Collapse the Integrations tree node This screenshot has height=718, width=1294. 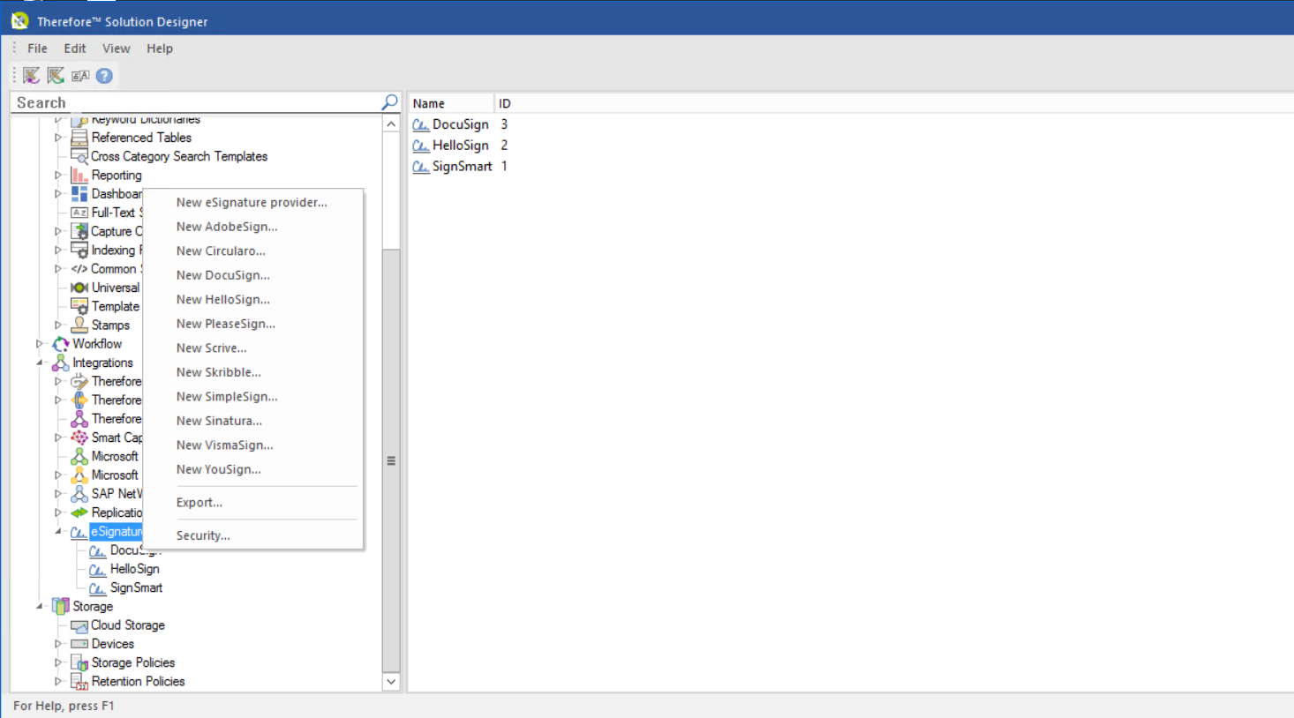click(40, 363)
